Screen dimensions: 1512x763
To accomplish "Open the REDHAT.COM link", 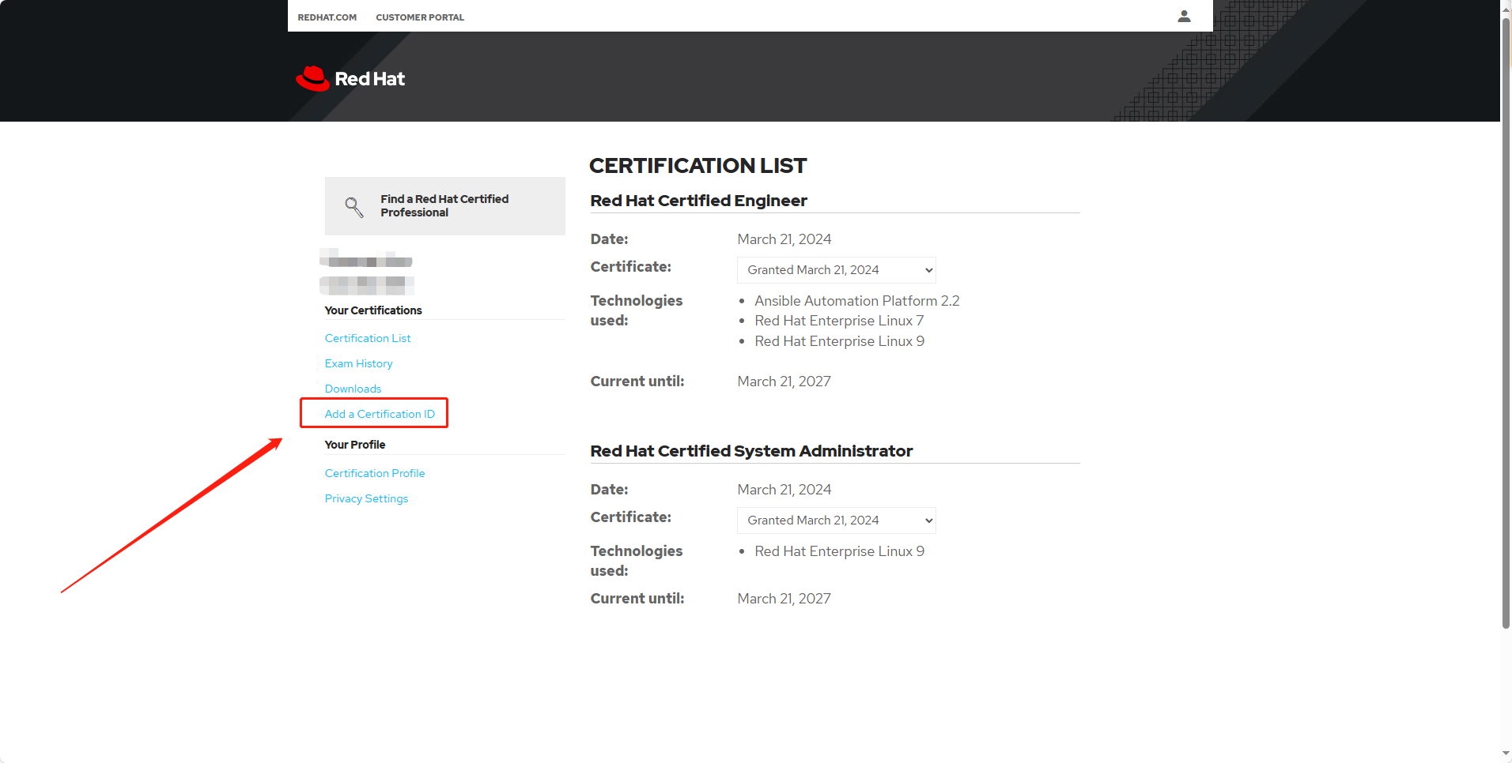I will pos(327,17).
